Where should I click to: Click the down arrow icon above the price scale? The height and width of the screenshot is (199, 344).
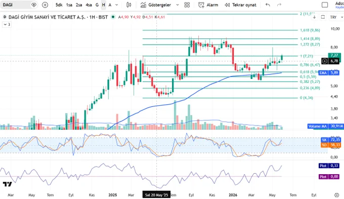[314, 17]
